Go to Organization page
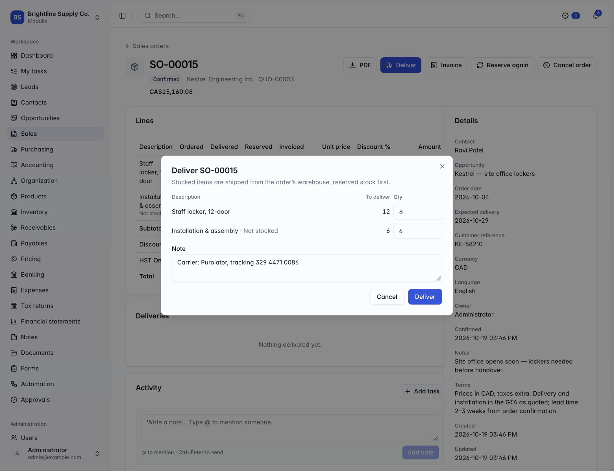The height and width of the screenshot is (471, 614). pyautogui.click(x=55, y=181)
